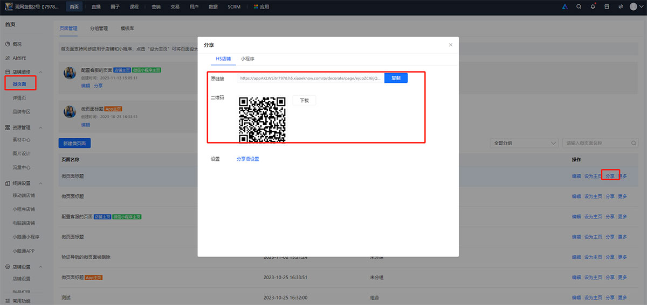Open the 全部分组 group dropdown
The width and height of the screenshot is (647, 305).
524,143
